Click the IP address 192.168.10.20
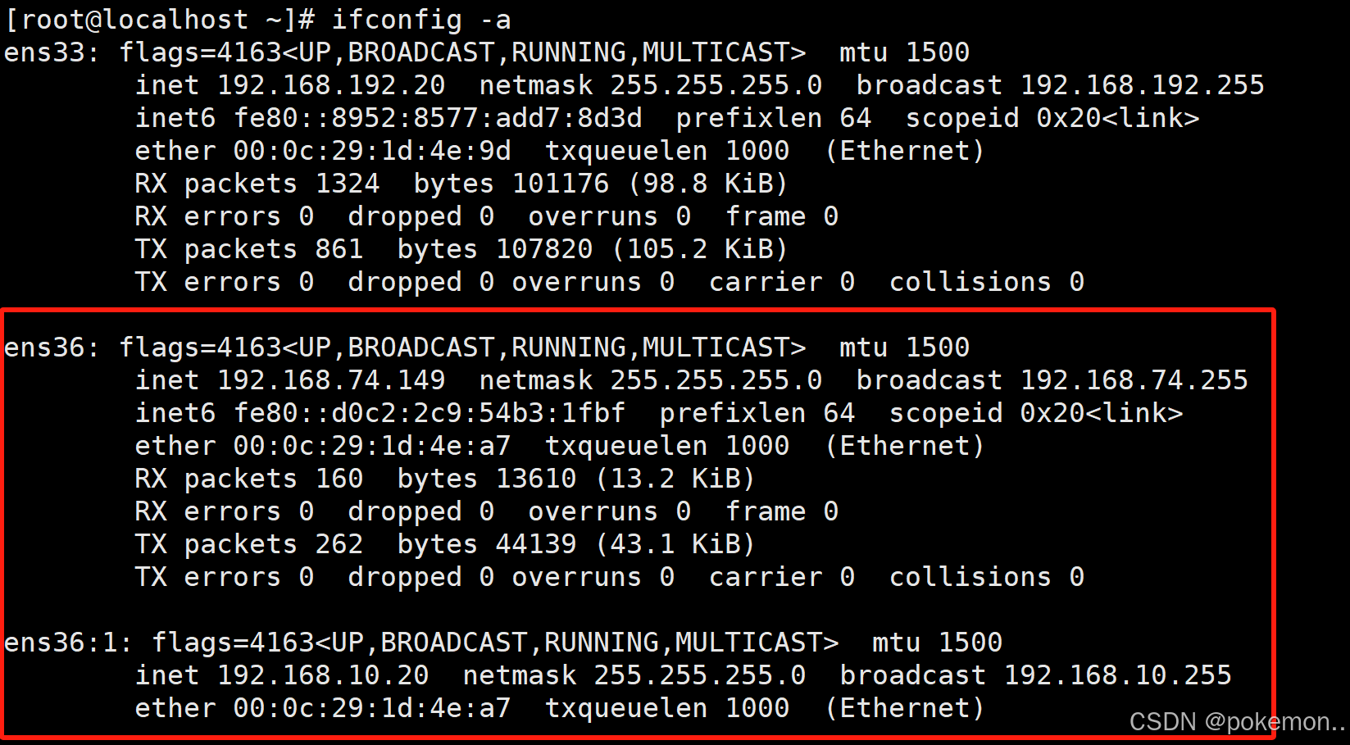Image resolution: width=1350 pixels, height=745 pixels. 323,675
